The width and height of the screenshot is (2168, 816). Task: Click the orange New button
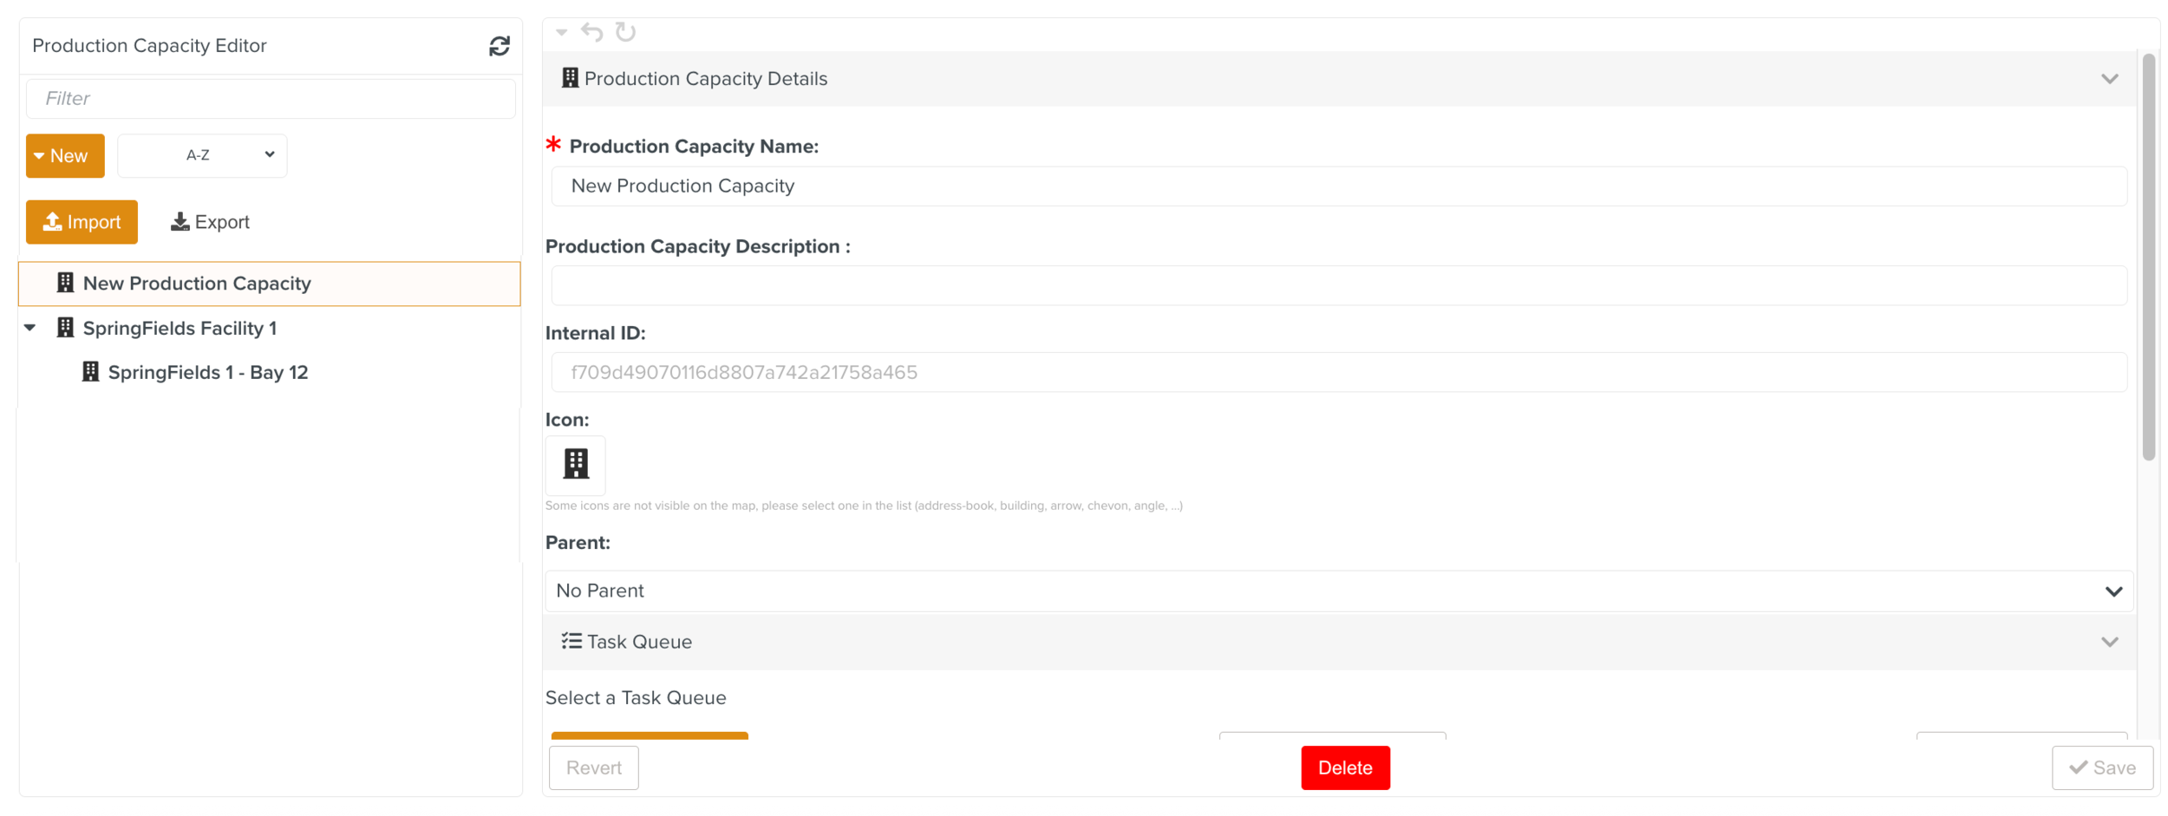point(65,156)
